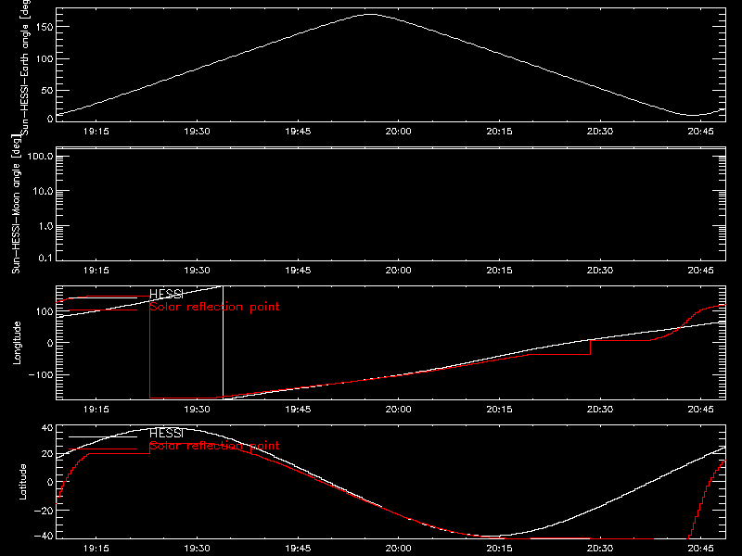Click the Longitude axis title

[x=17, y=343]
